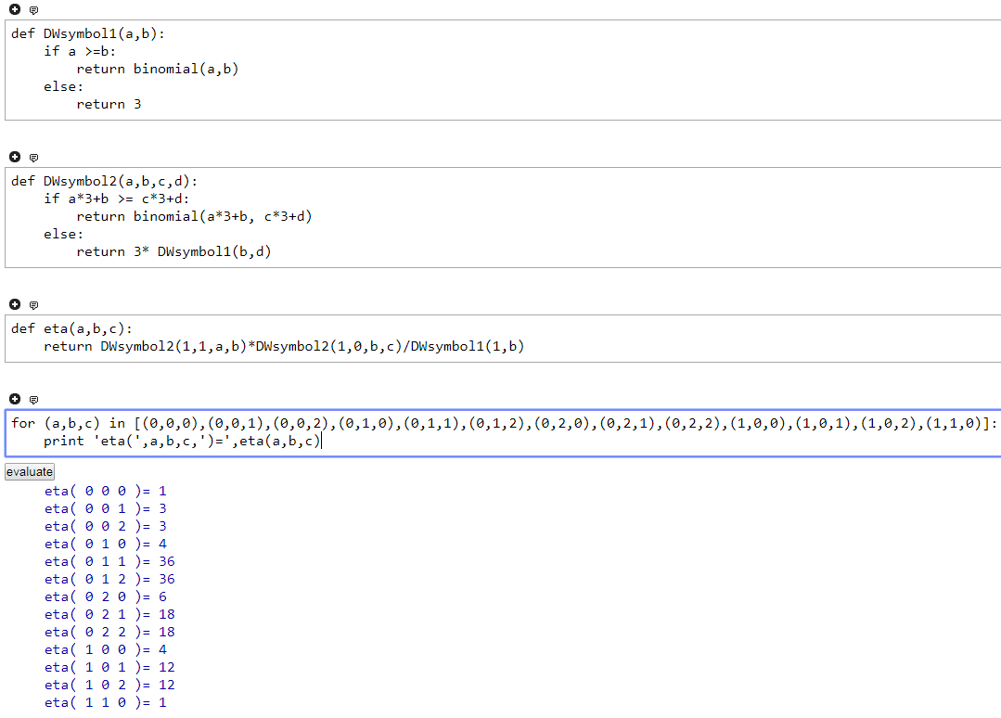1001x718 pixels.
Task: Click the line 'def eta(a,b,c):'
Action: pos(71,328)
